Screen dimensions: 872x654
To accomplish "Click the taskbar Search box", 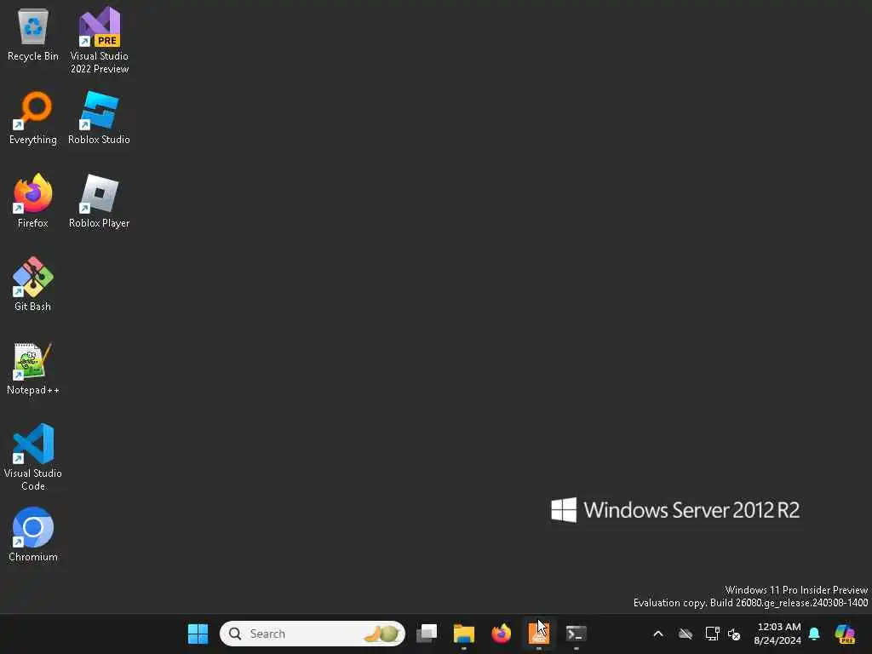I will tap(313, 634).
